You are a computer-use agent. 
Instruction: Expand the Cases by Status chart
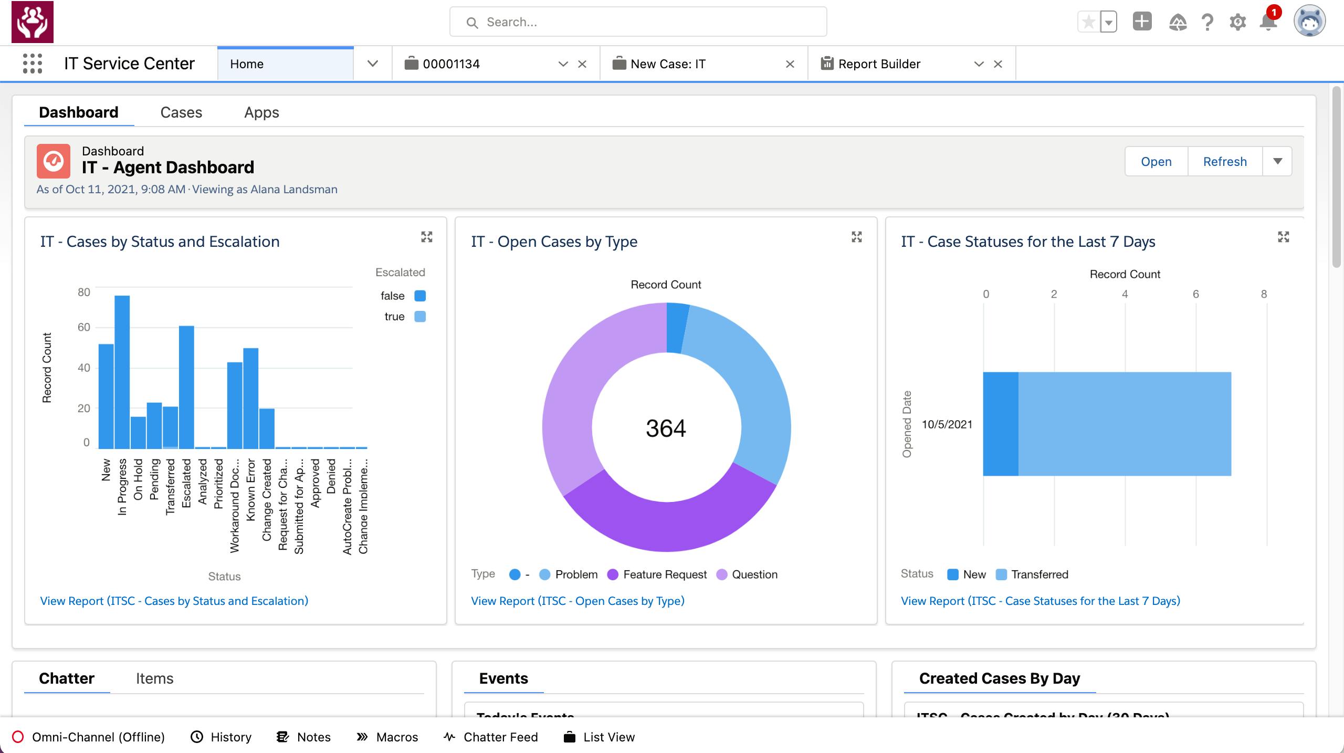(426, 237)
